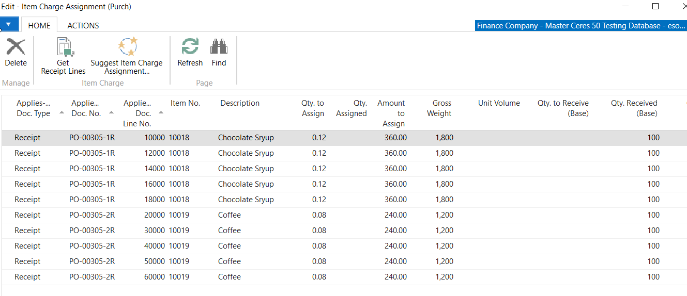
Task: Click the Refresh icon
Action: [190, 47]
